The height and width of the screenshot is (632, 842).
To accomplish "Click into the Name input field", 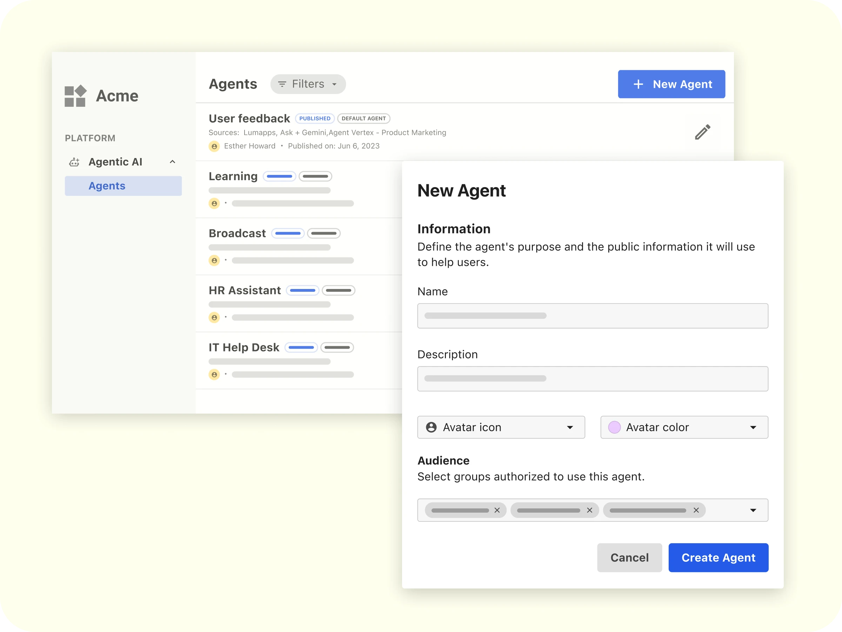I will pyautogui.click(x=592, y=316).
